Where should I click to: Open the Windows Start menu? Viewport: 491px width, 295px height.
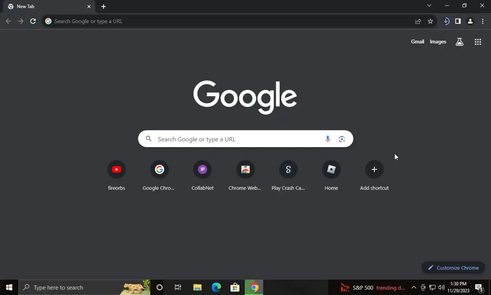click(9, 287)
